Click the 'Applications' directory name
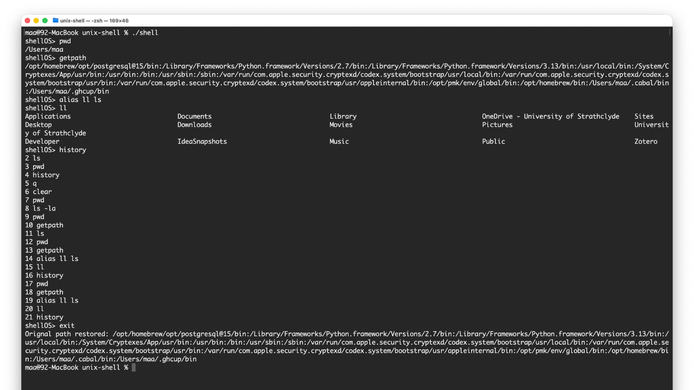Image resolution: width=694 pixels, height=390 pixels. pyautogui.click(x=48, y=116)
